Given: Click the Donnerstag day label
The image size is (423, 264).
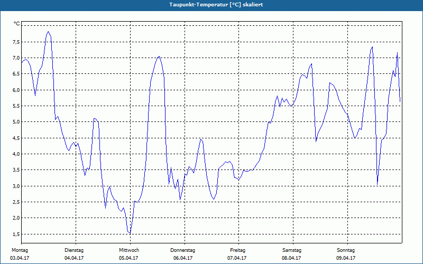Looking at the screenshot, I should [182, 250].
